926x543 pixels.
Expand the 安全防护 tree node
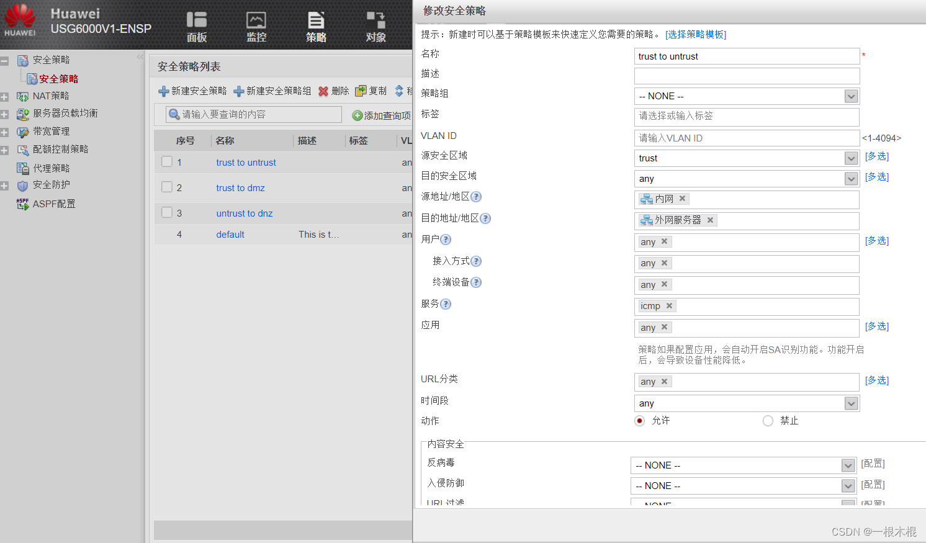pyautogui.click(x=4, y=186)
